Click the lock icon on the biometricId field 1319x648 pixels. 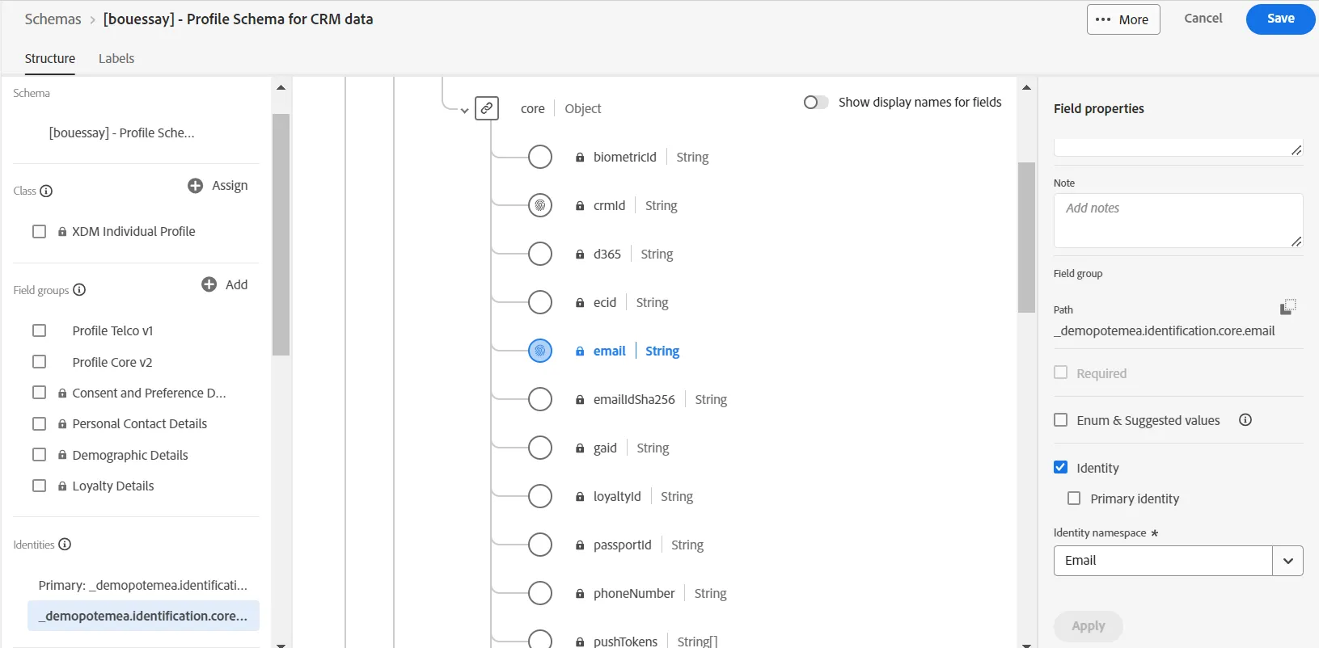pos(580,158)
